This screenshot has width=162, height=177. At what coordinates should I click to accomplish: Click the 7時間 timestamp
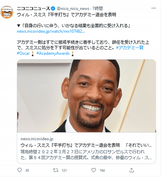tap(98, 8)
